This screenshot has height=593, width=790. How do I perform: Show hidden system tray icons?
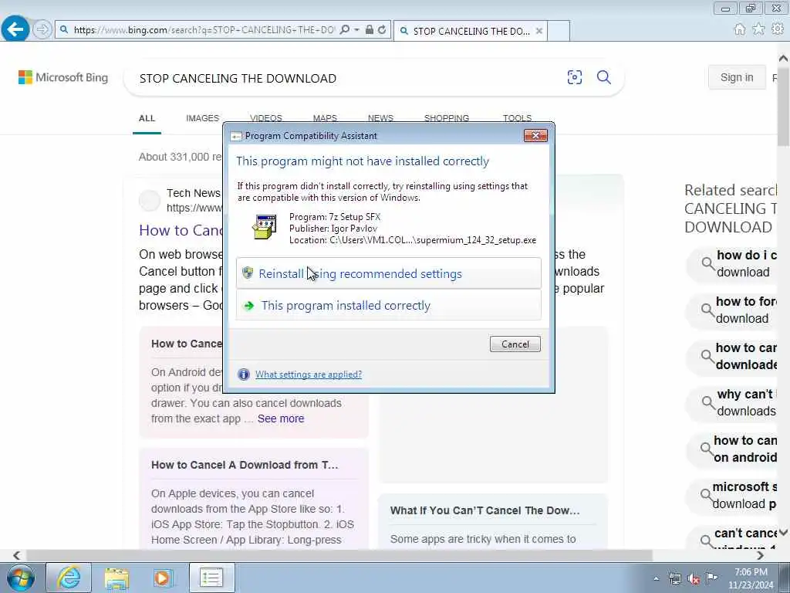point(656,578)
